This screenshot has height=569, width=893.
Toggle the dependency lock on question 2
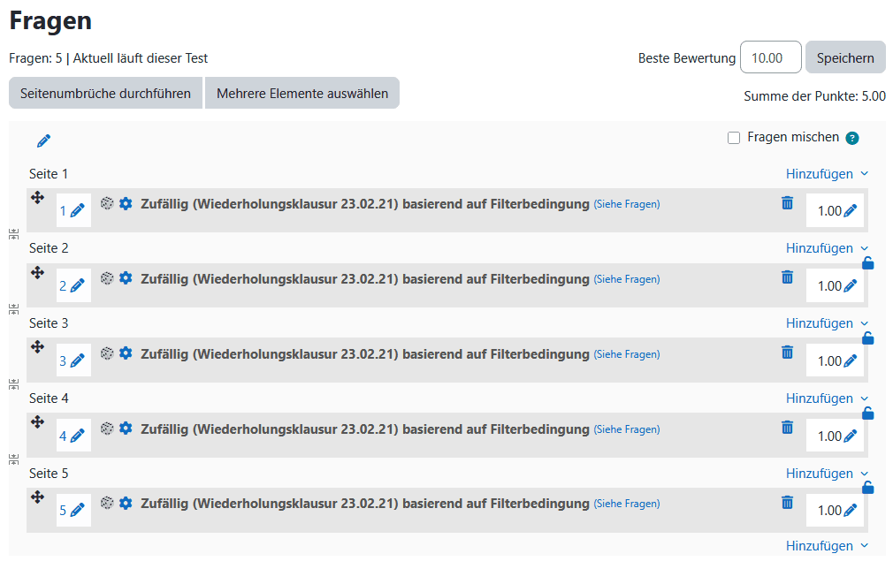point(868,263)
